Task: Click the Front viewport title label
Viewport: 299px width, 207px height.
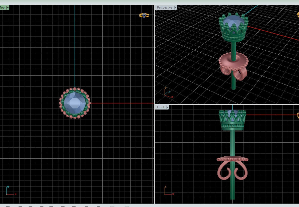Action: [x=161, y=107]
